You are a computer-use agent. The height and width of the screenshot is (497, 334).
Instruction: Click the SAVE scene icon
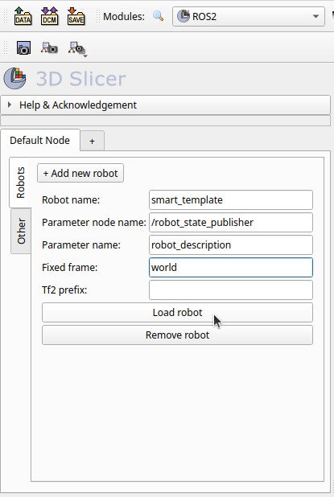76,16
